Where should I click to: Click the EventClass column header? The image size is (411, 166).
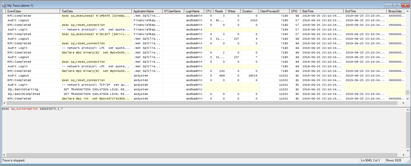click(33, 11)
